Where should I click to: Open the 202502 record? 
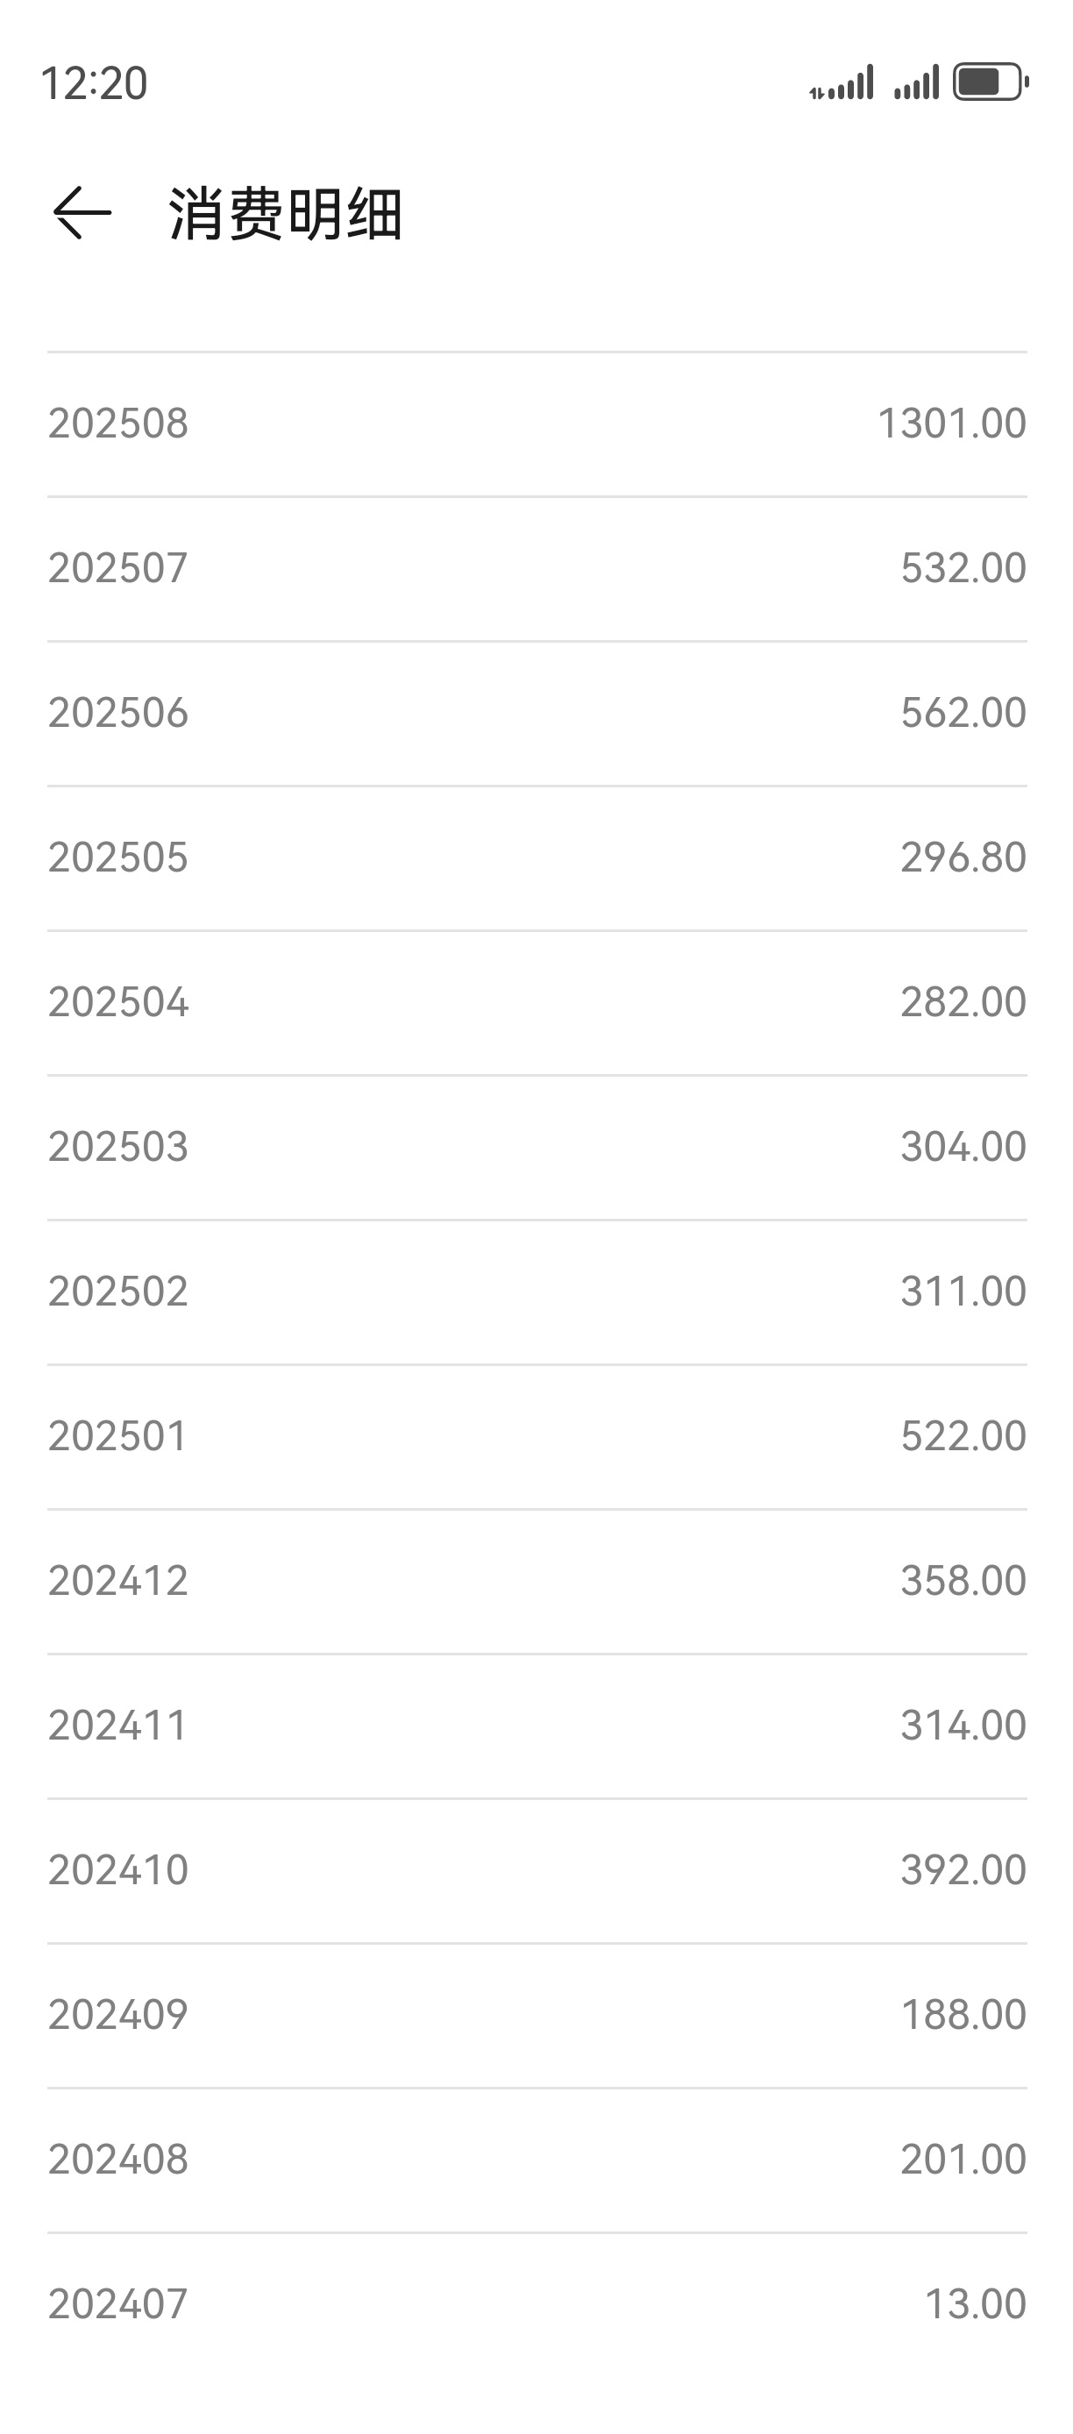(x=536, y=1292)
